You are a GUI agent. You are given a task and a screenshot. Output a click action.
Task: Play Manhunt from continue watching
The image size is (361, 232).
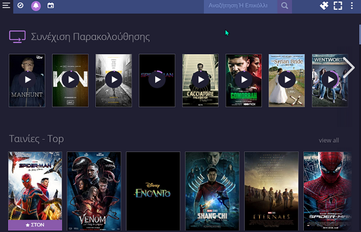(x=27, y=80)
